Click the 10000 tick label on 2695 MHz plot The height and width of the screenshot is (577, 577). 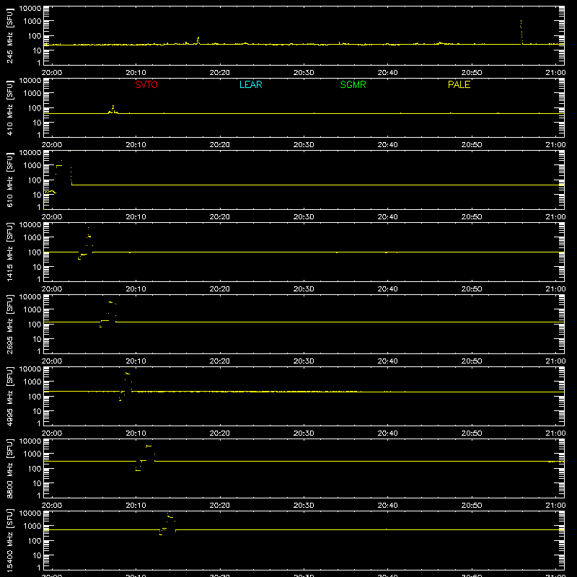(x=30, y=297)
